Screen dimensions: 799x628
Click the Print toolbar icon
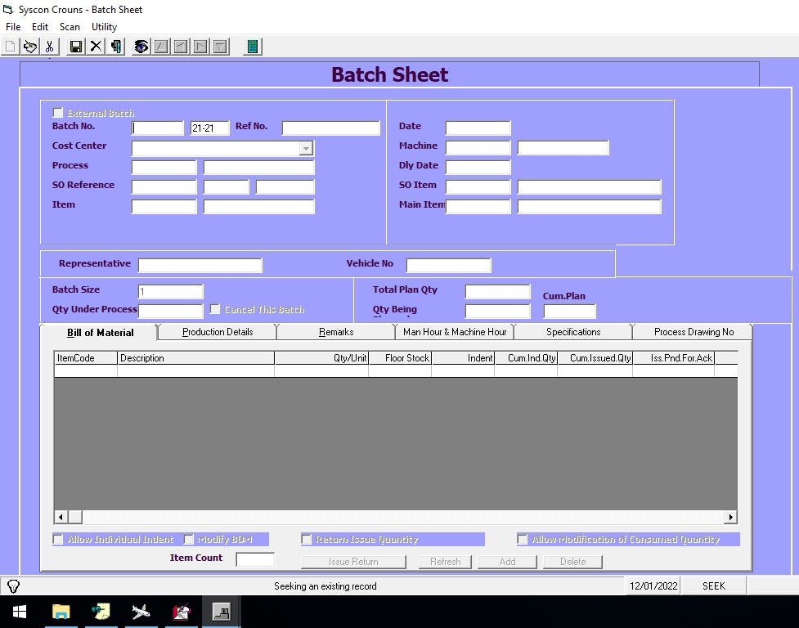[30, 47]
